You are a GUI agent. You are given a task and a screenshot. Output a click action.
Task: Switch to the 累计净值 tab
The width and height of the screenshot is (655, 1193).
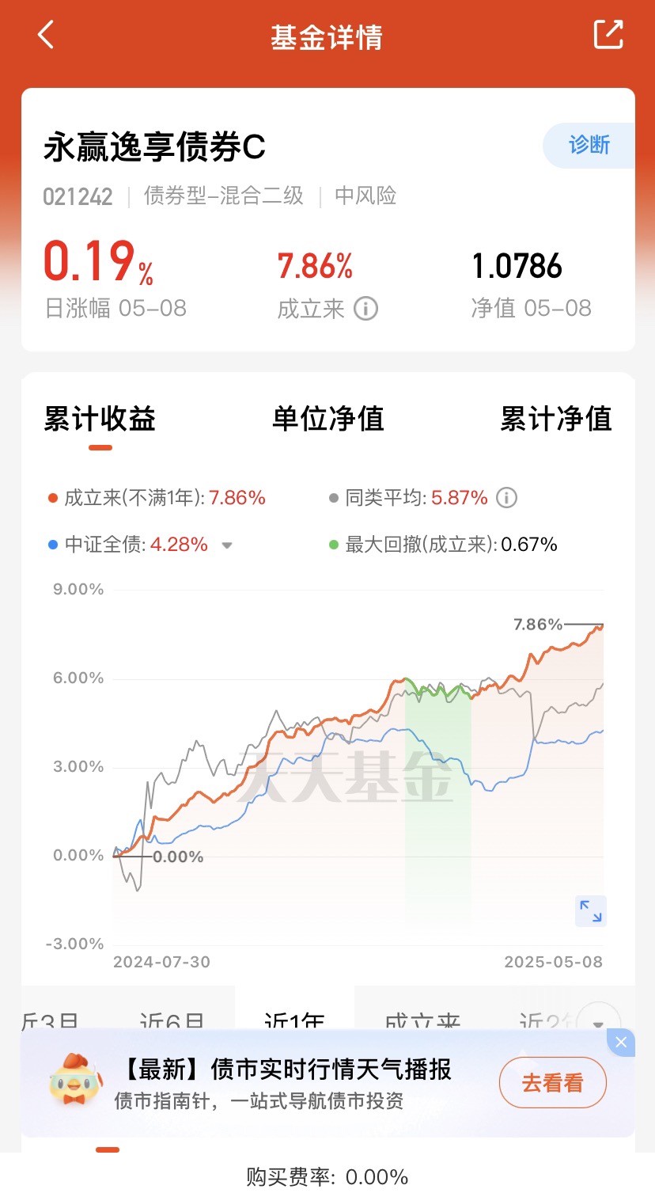[x=556, y=419]
